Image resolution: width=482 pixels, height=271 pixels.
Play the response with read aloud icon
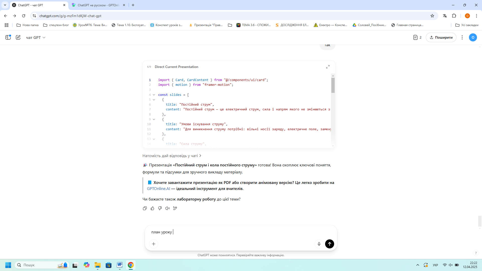point(167,208)
